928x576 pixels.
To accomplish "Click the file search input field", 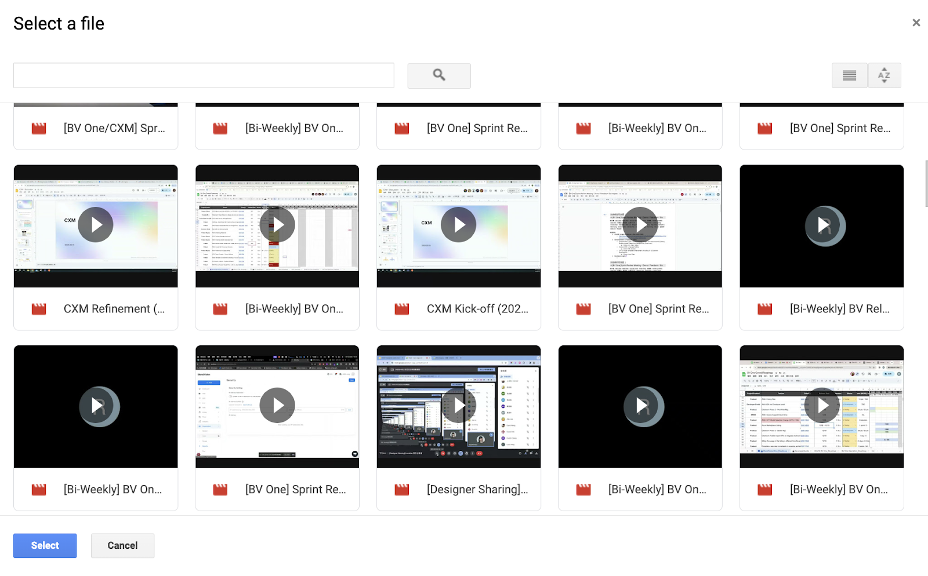I will point(204,75).
